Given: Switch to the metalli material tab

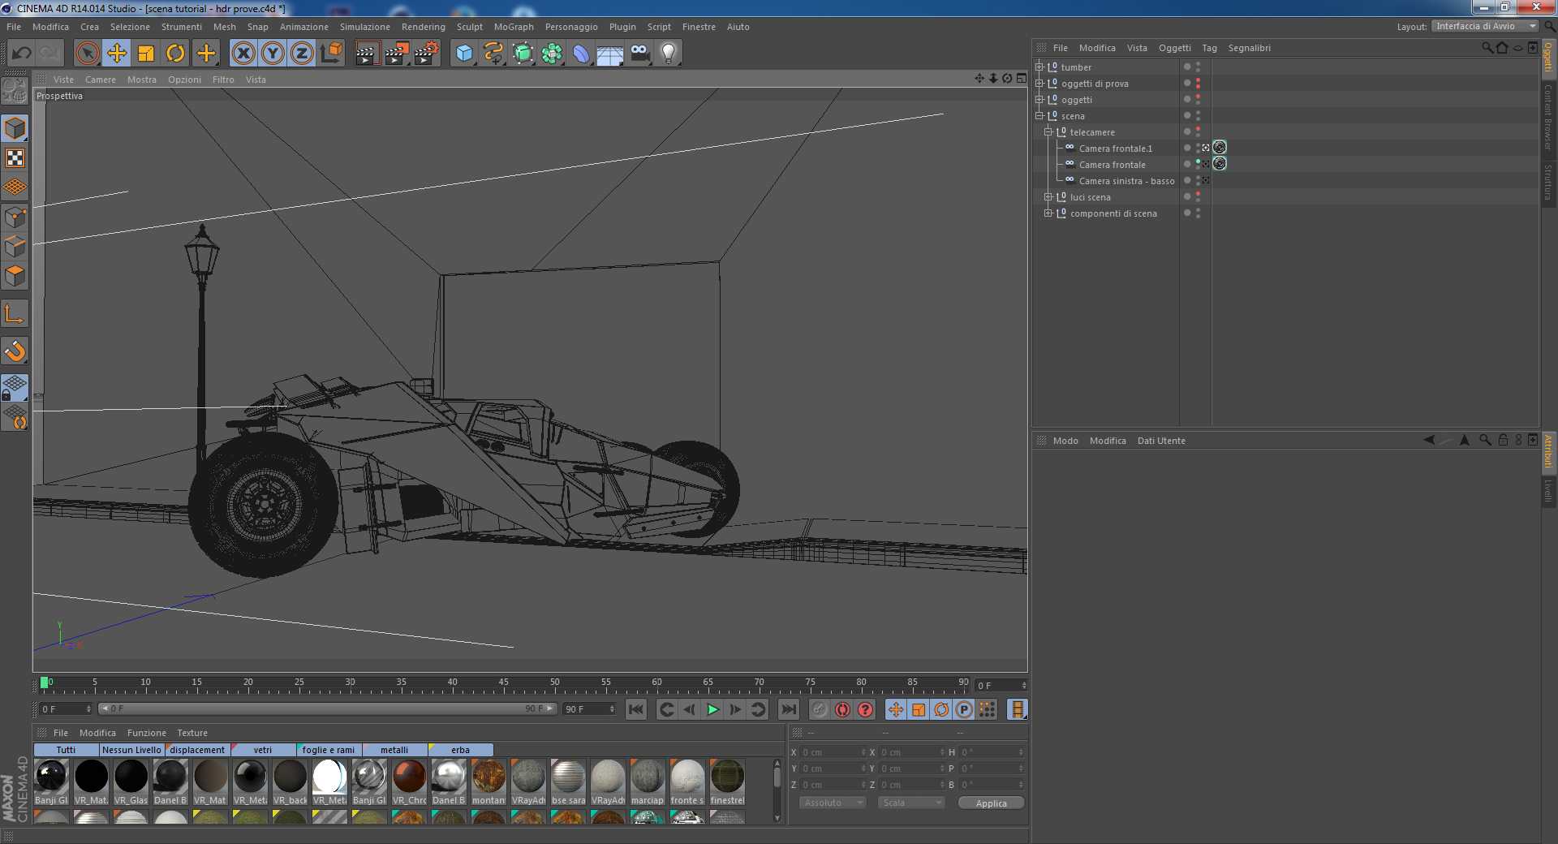Looking at the screenshot, I should [x=394, y=750].
